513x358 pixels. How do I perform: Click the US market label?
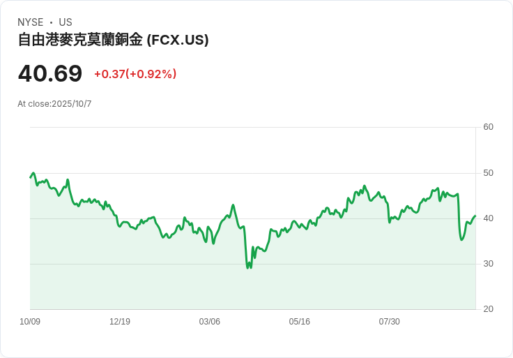click(66, 22)
